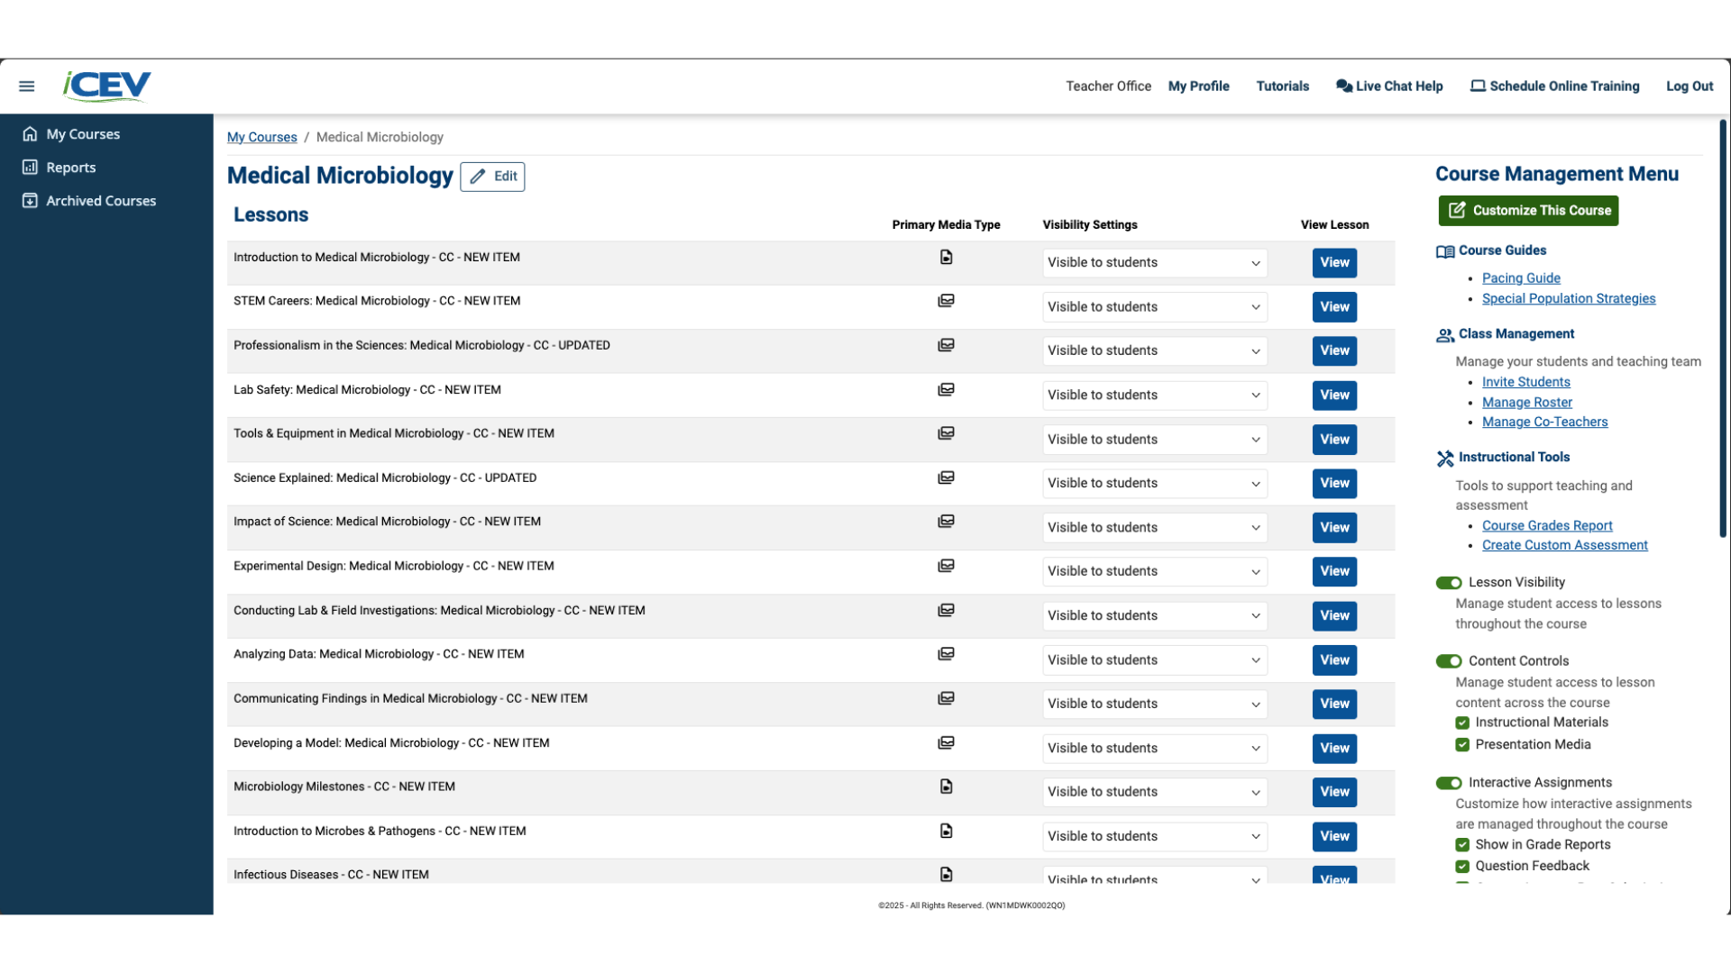View the Analyzing Data lesson
This screenshot has width=1731, height=973.
coord(1334,660)
